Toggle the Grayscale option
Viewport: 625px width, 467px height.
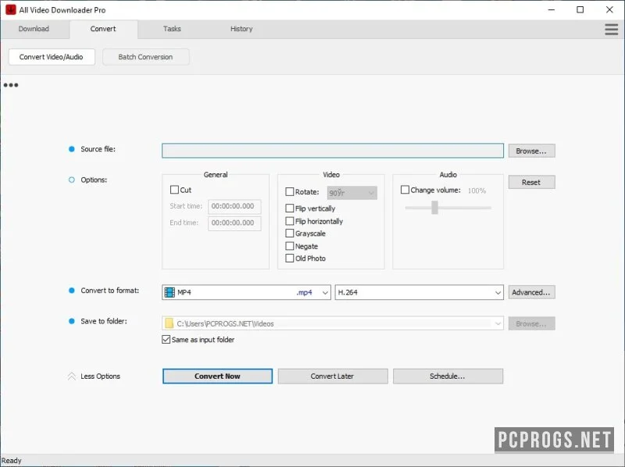(x=290, y=233)
